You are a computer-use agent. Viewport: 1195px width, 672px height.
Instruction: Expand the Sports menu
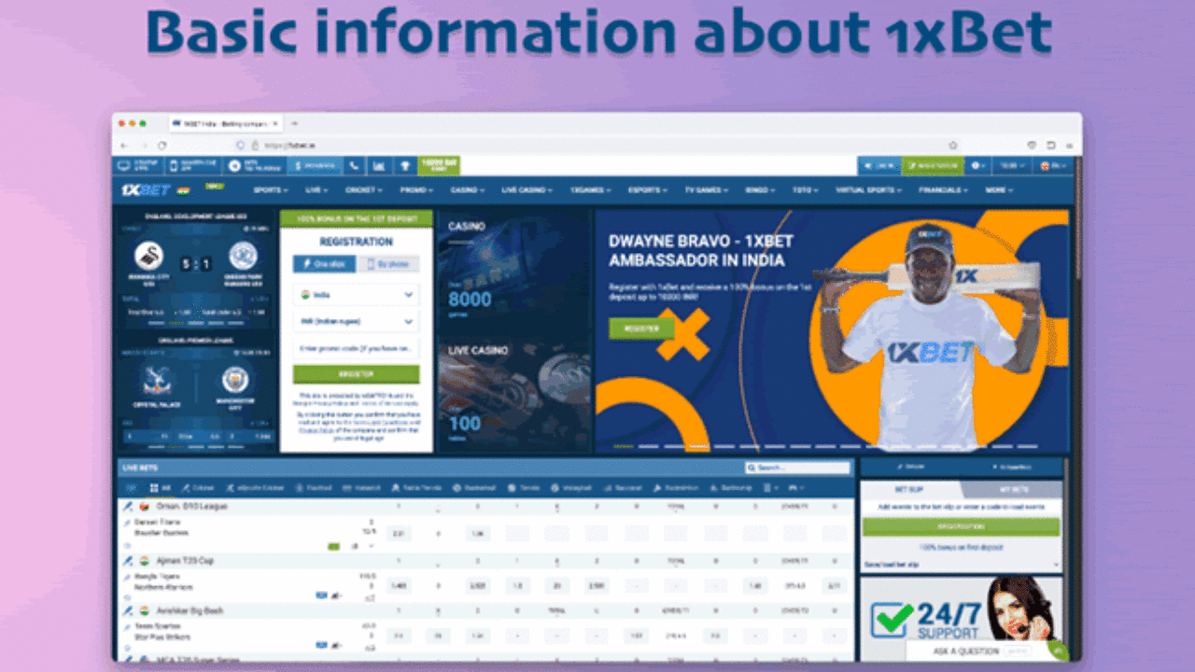[273, 189]
